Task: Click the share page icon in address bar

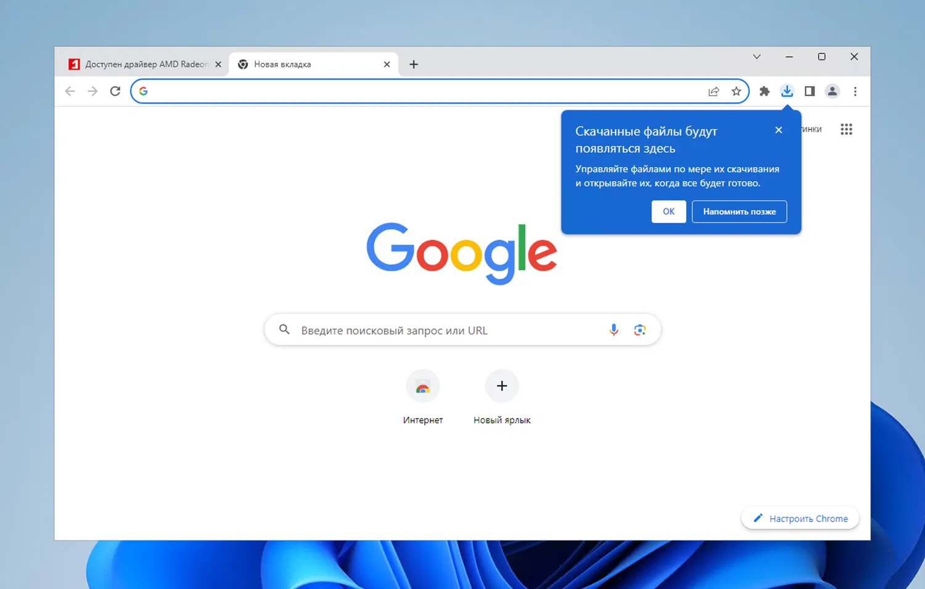Action: [713, 91]
